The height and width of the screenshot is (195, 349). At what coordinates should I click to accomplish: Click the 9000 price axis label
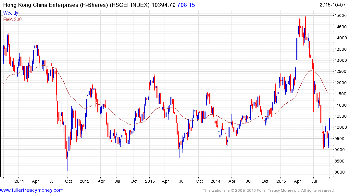click(340, 150)
